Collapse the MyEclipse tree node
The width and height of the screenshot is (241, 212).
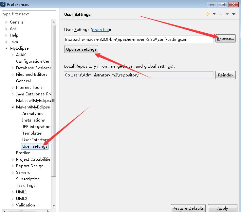click(x=6, y=48)
